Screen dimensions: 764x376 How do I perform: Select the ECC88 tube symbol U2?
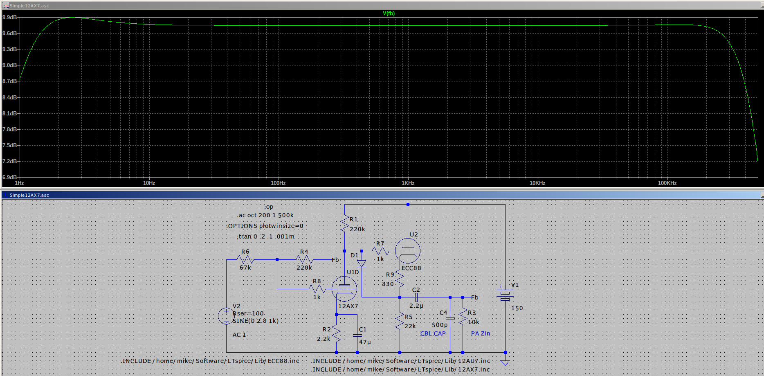[408, 250]
